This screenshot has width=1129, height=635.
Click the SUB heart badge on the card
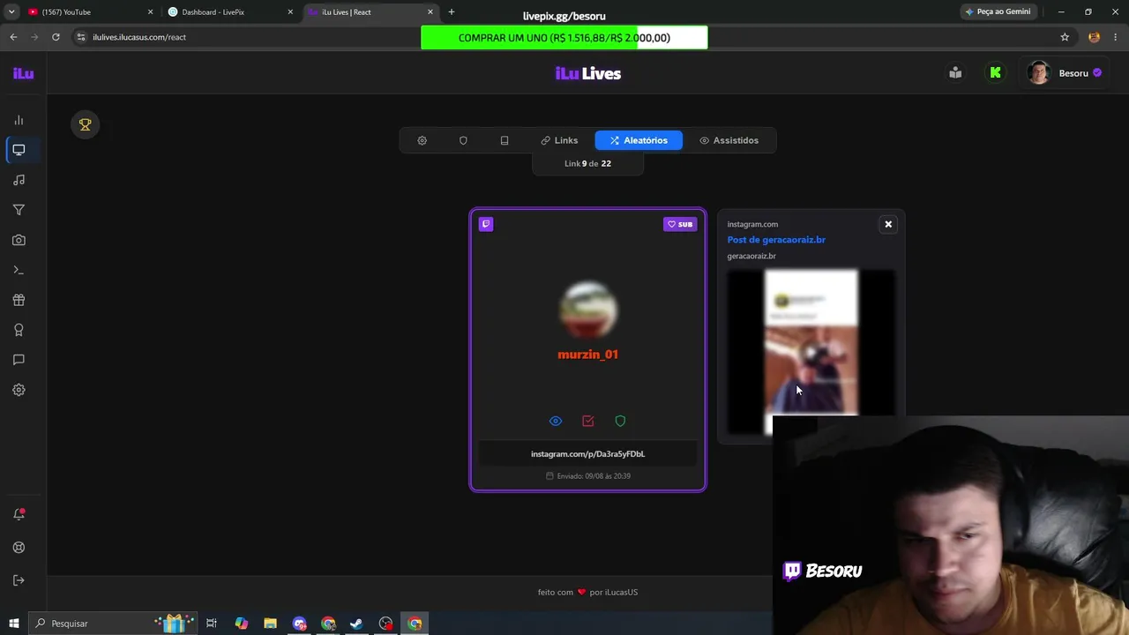680,224
